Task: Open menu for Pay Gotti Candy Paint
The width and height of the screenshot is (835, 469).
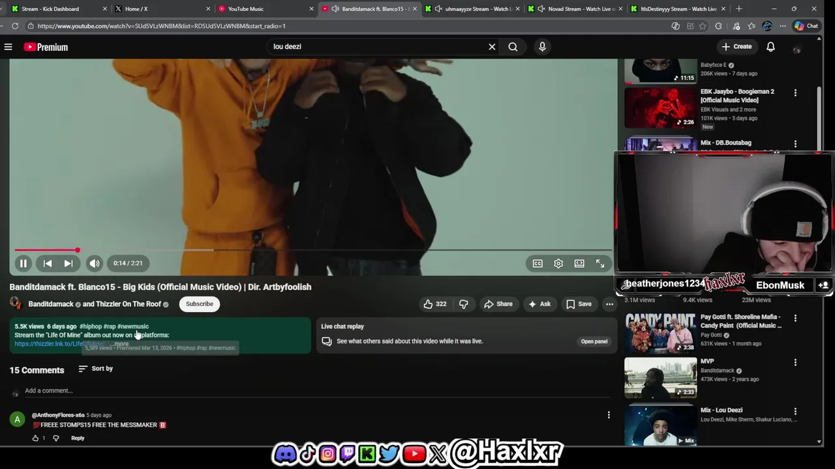Action: [x=795, y=319]
